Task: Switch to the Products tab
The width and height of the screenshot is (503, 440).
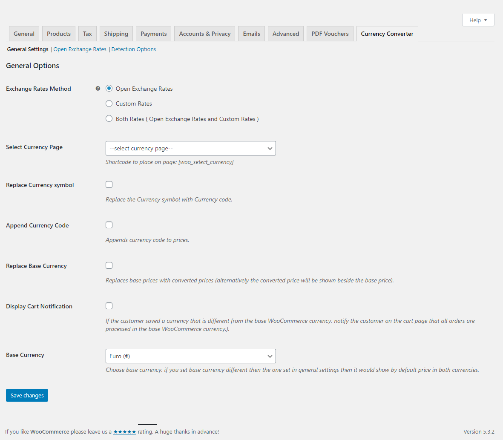Action: (59, 34)
